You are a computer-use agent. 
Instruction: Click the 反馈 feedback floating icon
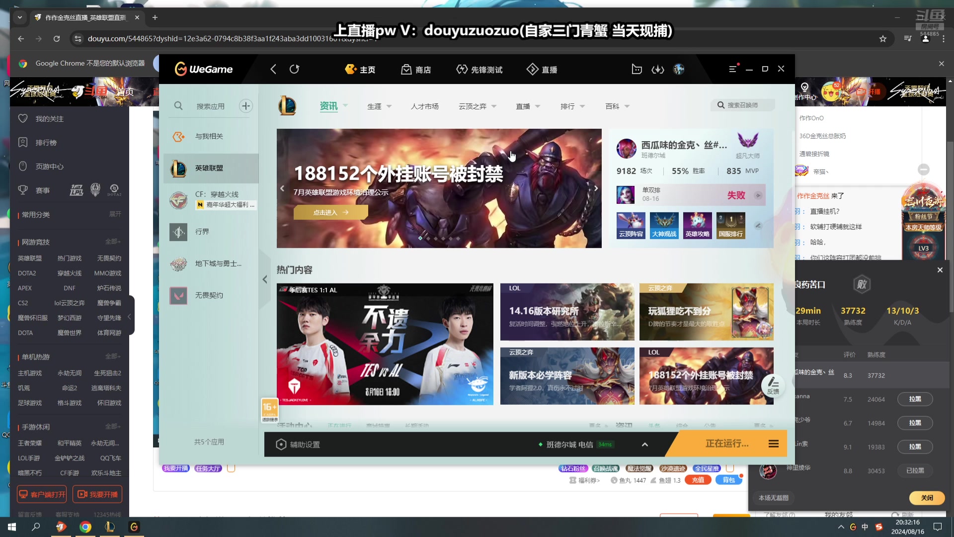(773, 385)
